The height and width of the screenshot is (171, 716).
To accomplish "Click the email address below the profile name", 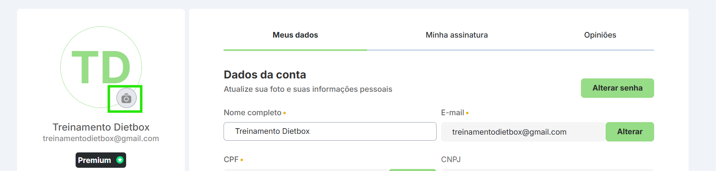I will click(101, 139).
